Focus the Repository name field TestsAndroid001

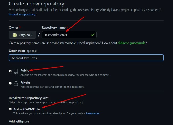coord(69,35)
